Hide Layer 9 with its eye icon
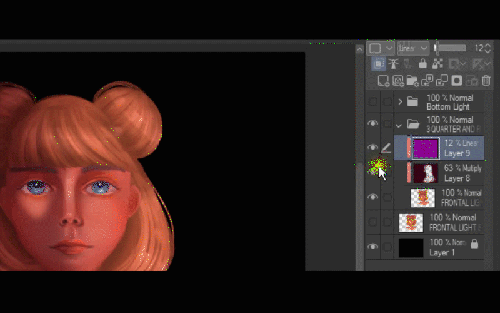Viewport: 500px width, 313px height. pyautogui.click(x=372, y=147)
